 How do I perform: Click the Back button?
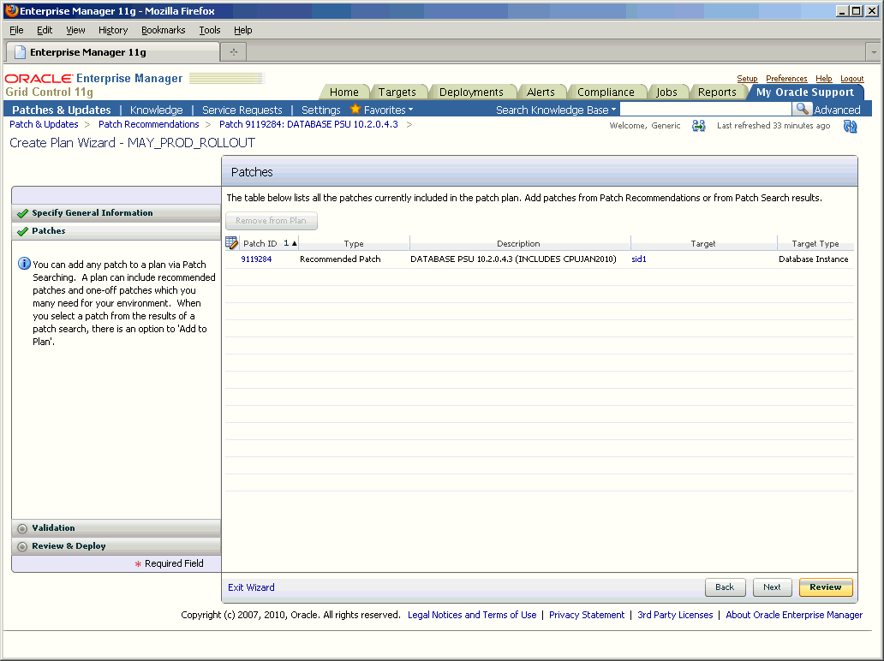pyautogui.click(x=725, y=587)
